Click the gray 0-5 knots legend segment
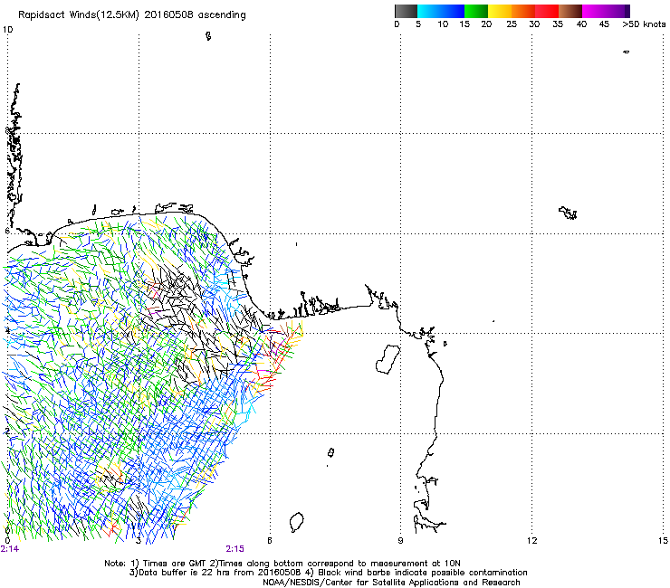This screenshot has height=588, width=670. coord(406,11)
